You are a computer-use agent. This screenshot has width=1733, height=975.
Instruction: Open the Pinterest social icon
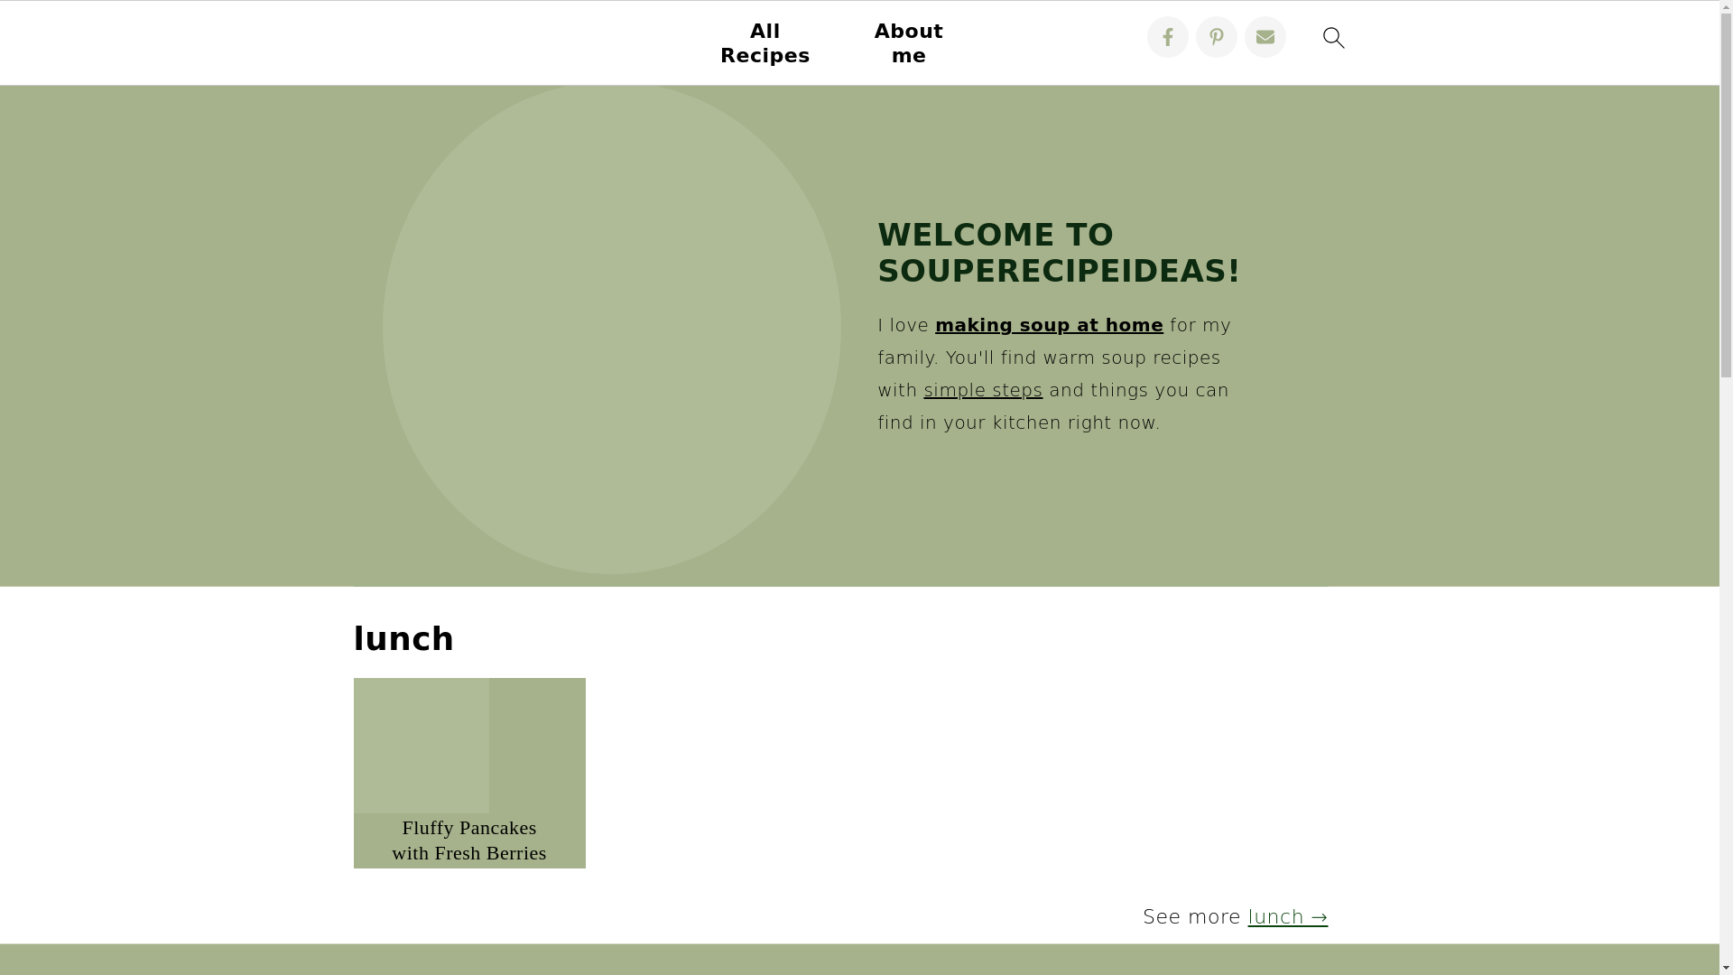(x=1216, y=37)
